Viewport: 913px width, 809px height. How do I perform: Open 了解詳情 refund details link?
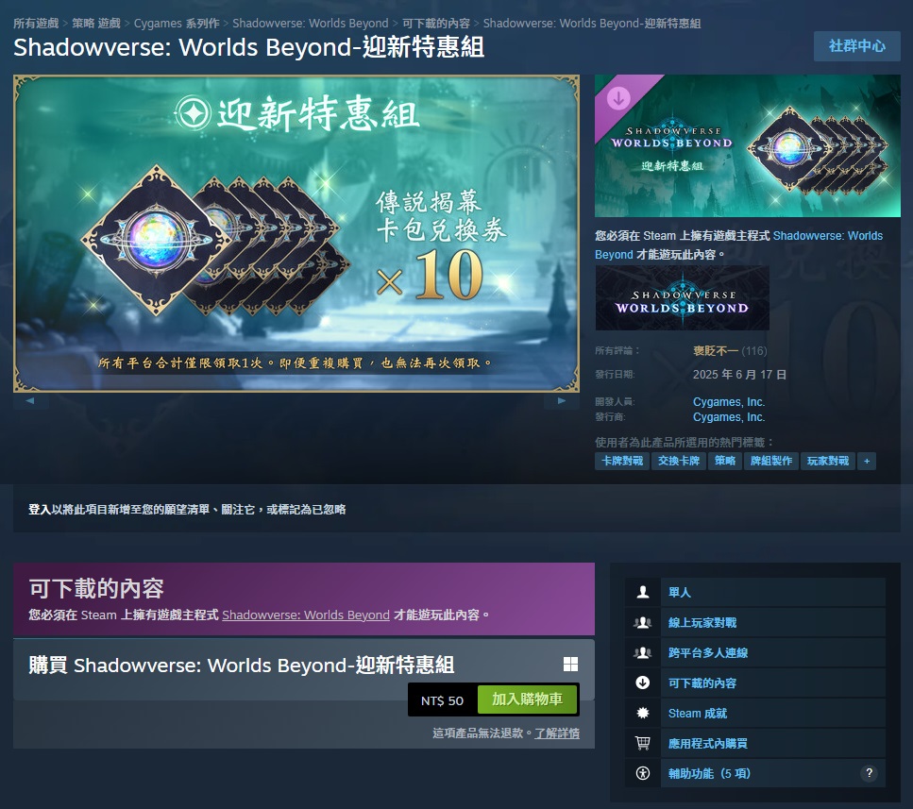click(x=557, y=733)
